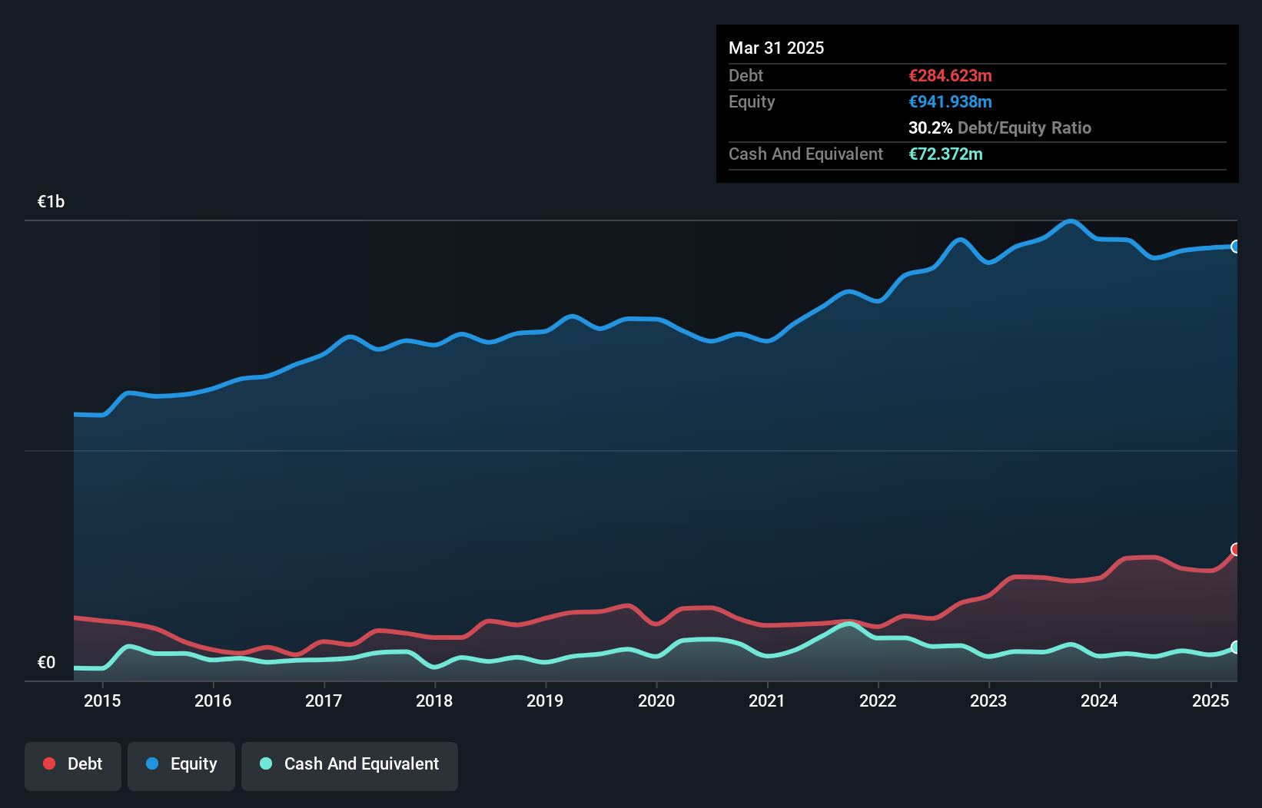
Task: Click the red Debt legend dot
Action: 49,763
